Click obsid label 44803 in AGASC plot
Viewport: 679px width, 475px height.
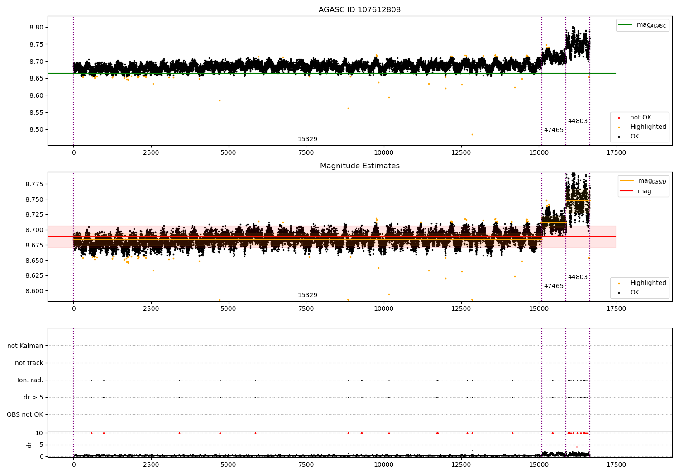click(578, 121)
